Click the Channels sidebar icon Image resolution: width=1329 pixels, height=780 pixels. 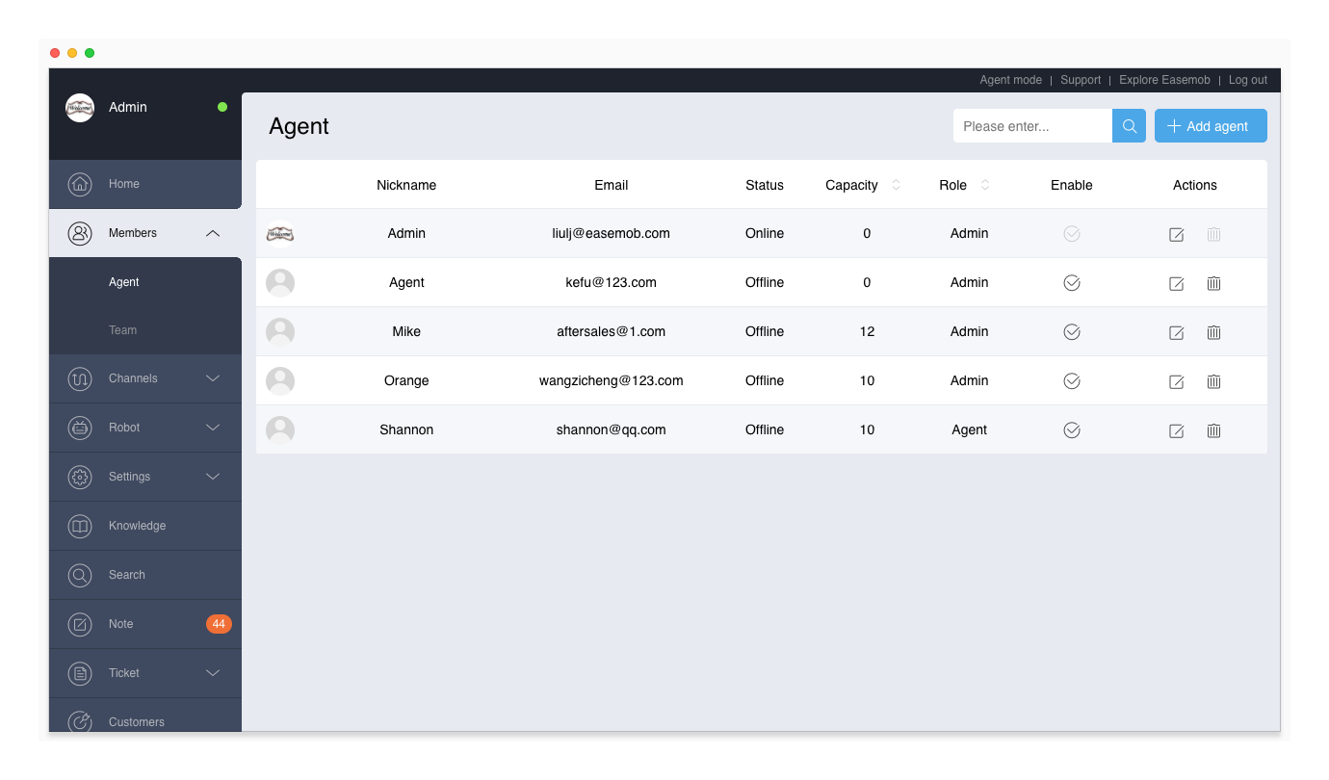click(80, 378)
